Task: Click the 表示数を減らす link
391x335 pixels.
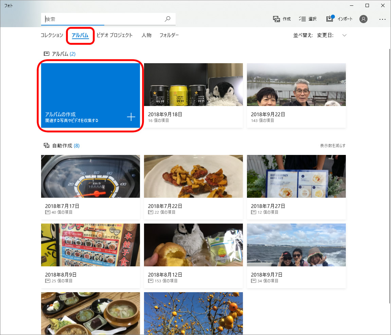Action: (x=333, y=146)
